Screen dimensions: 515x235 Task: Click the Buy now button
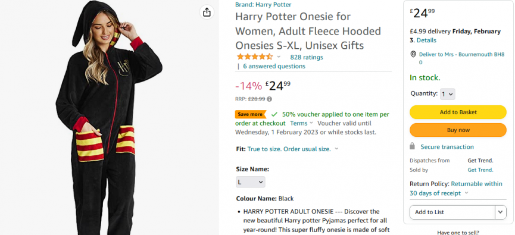tap(458, 130)
